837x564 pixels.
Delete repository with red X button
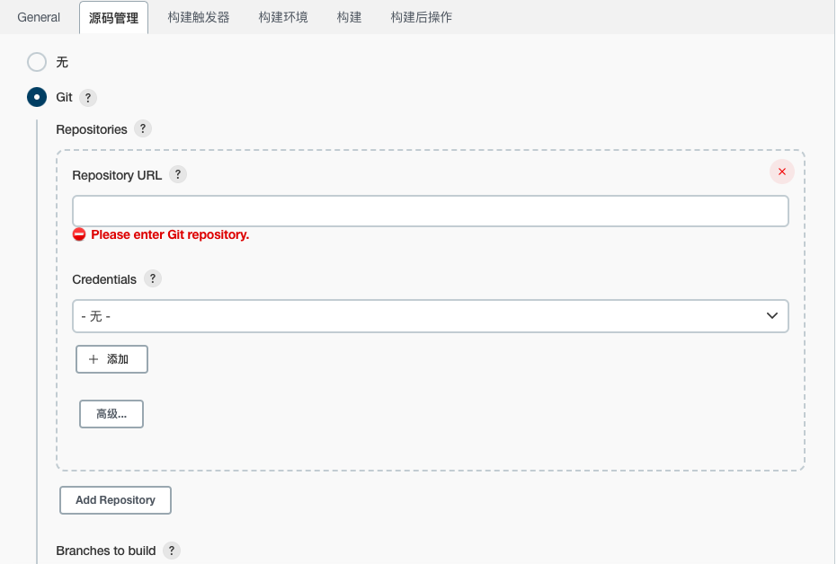click(781, 172)
